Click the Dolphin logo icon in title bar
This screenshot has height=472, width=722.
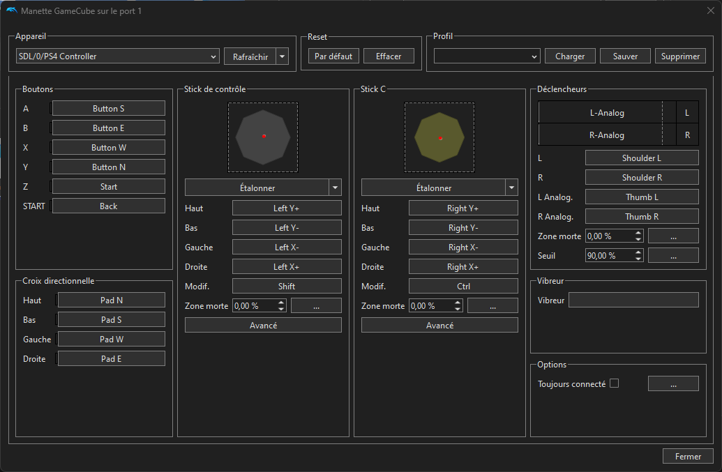click(x=11, y=11)
